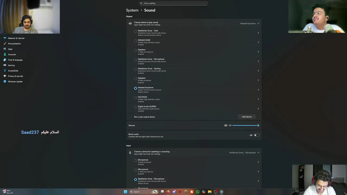
Task: Open the orange Crunchyroll taskbar icon
Action: [192, 192]
